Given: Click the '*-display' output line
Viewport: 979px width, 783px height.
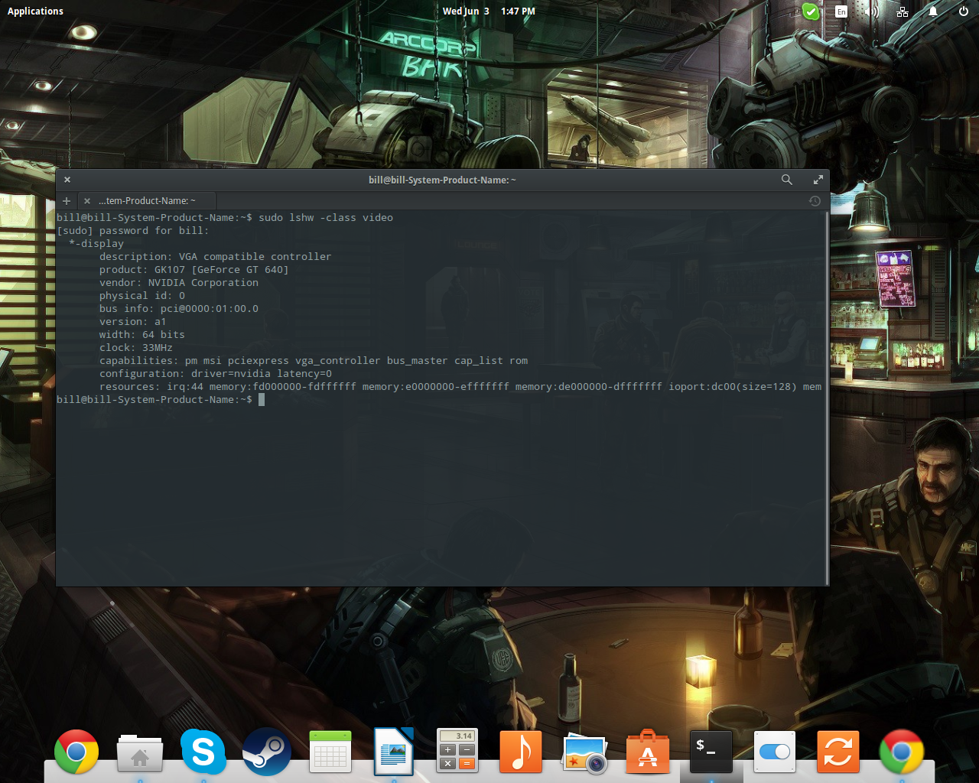Looking at the screenshot, I should (x=96, y=244).
